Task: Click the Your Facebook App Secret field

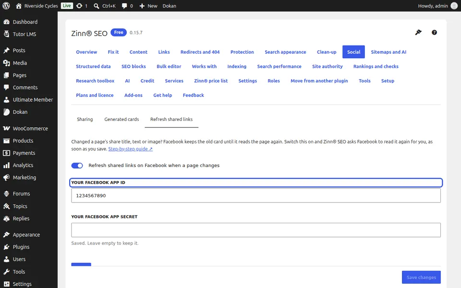Action: click(x=256, y=230)
